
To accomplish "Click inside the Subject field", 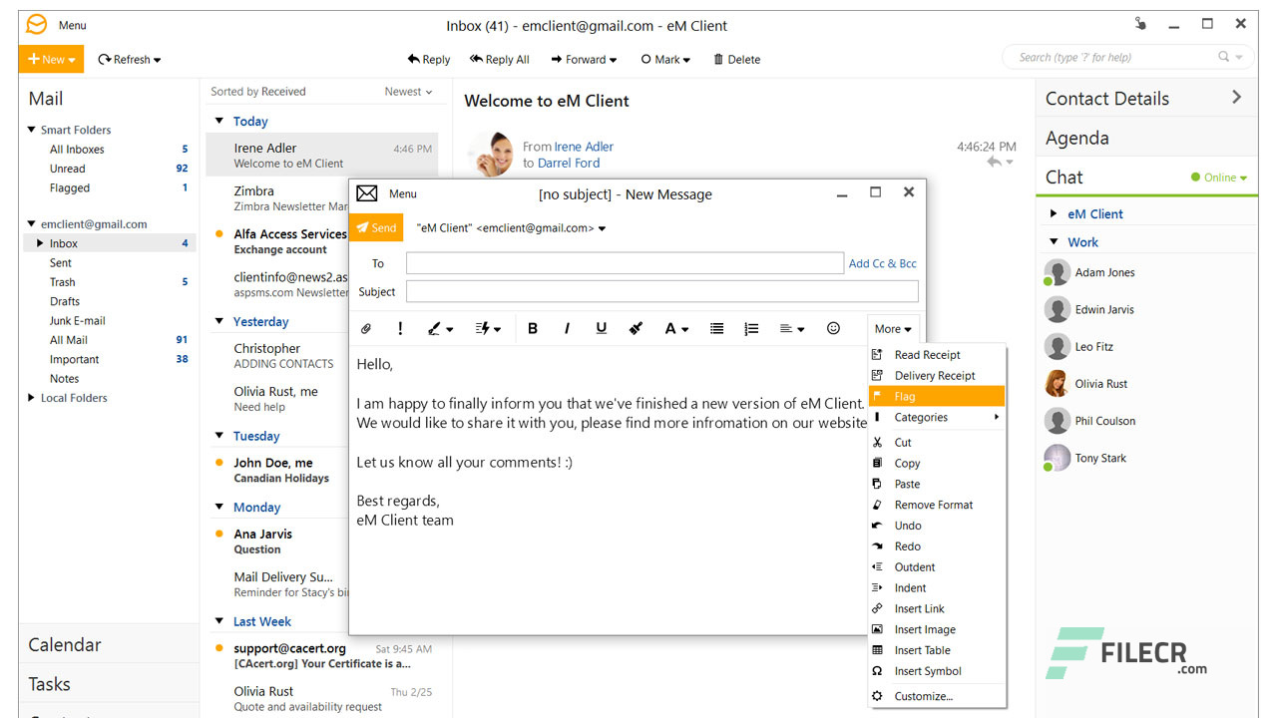I will pyautogui.click(x=661, y=291).
